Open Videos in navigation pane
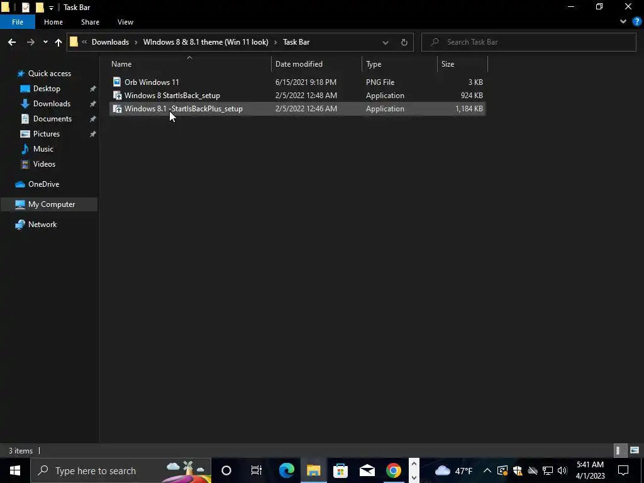Image resolution: width=644 pixels, height=483 pixels. point(44,164)
